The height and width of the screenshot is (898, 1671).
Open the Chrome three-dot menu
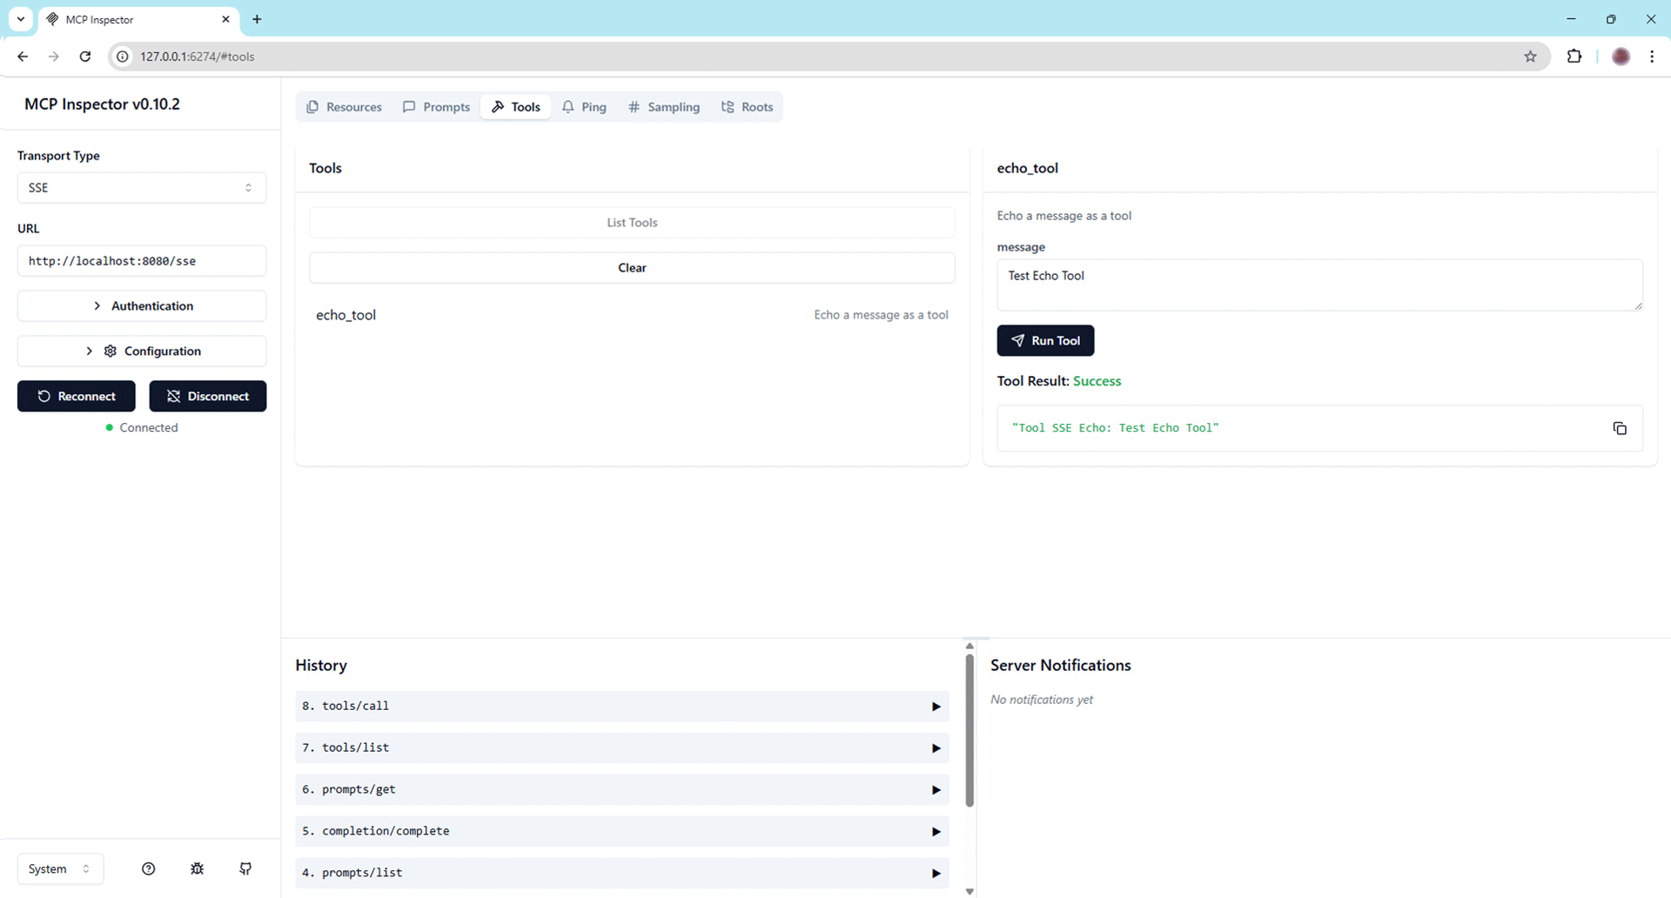click(1652, 57)
